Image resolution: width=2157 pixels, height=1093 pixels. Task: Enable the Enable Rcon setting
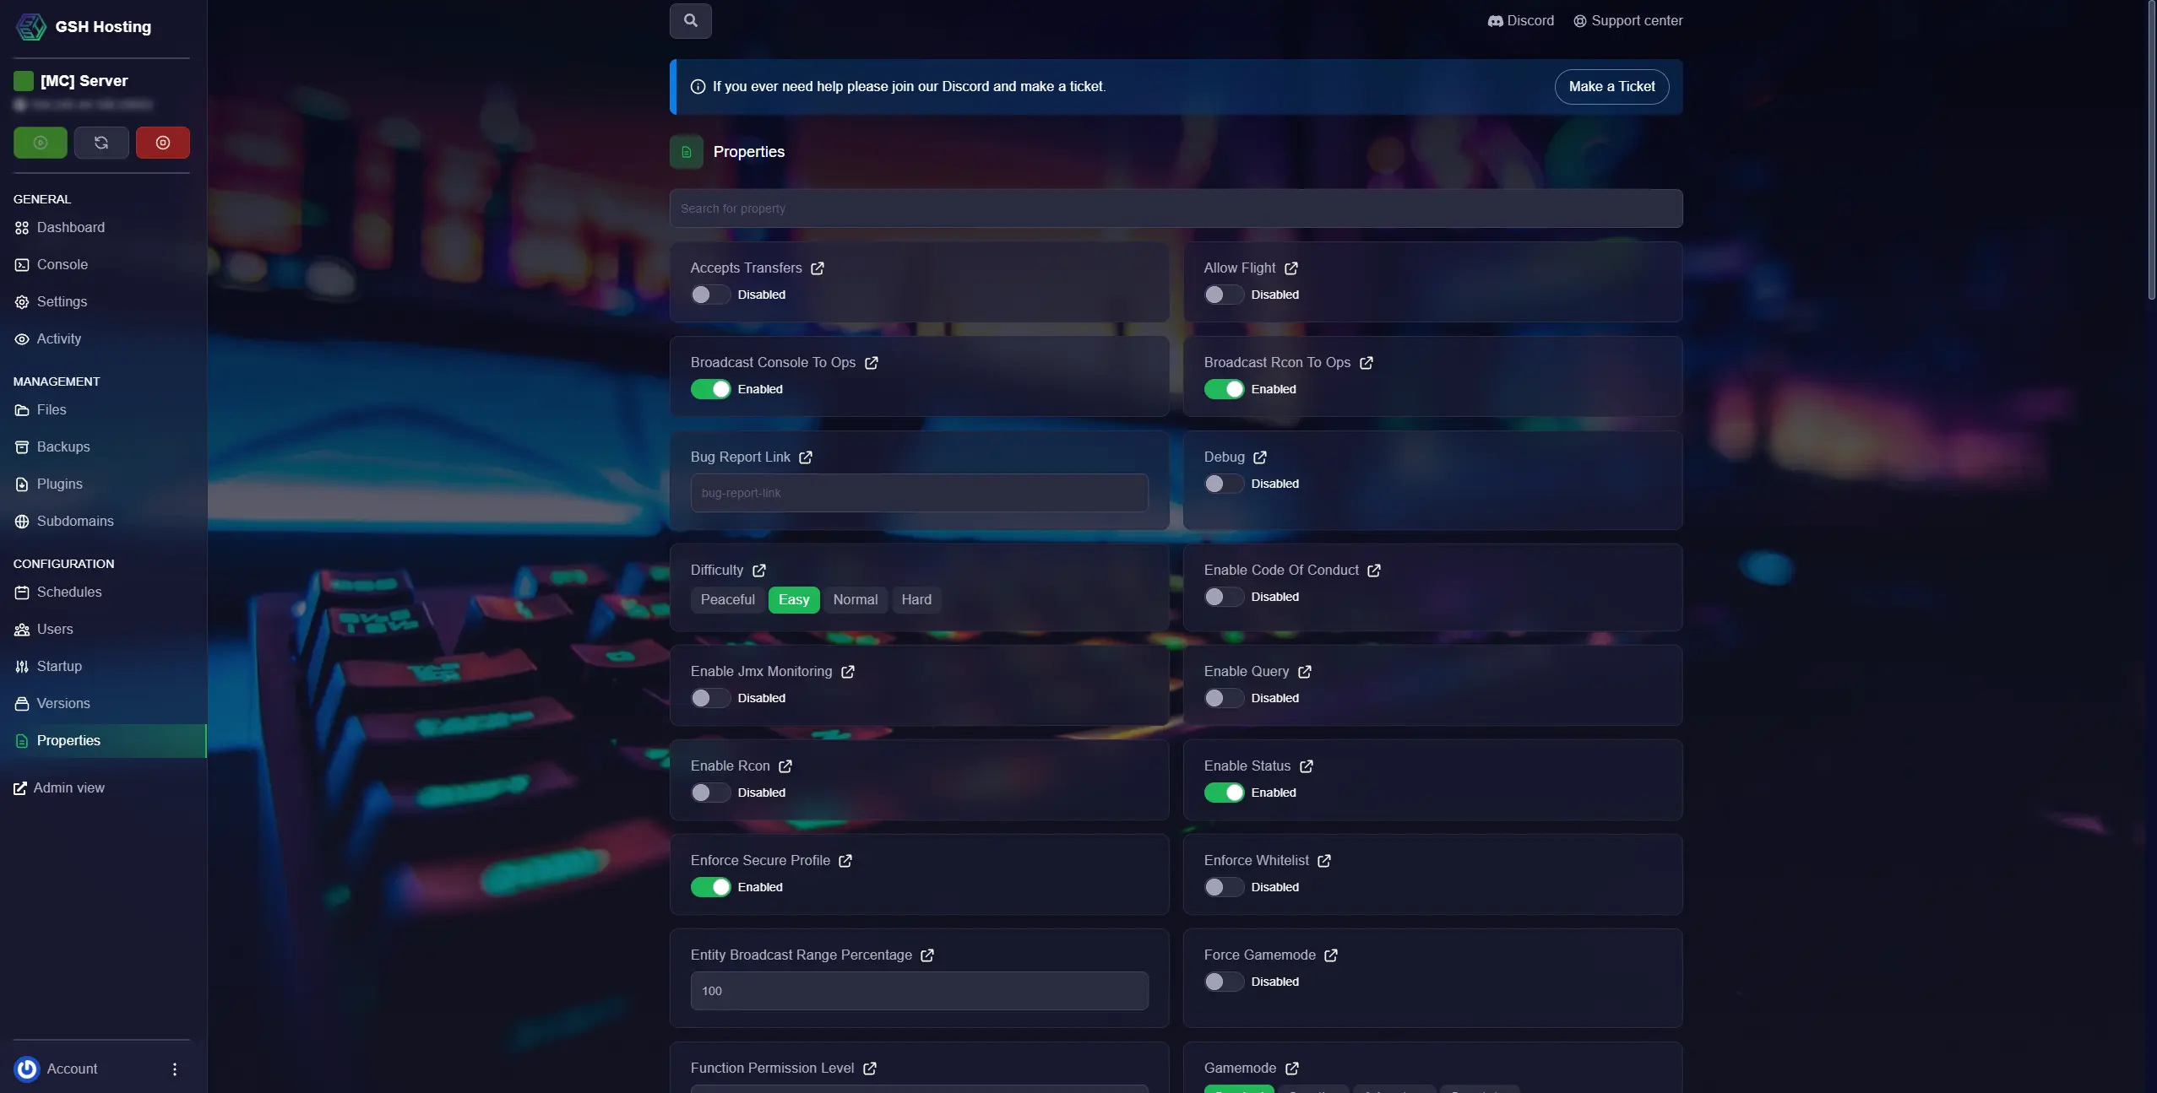coord(709,793)
